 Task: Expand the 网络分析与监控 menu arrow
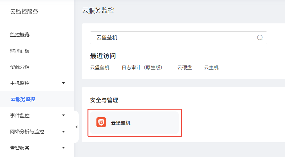click(x=63, y=132)
